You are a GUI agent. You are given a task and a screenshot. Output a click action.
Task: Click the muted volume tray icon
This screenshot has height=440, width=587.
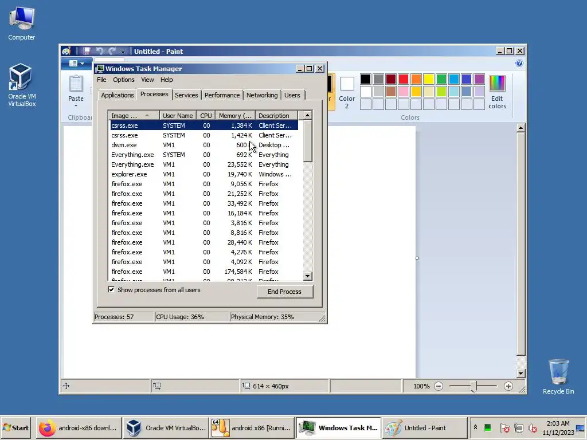(x=533, y=427)
